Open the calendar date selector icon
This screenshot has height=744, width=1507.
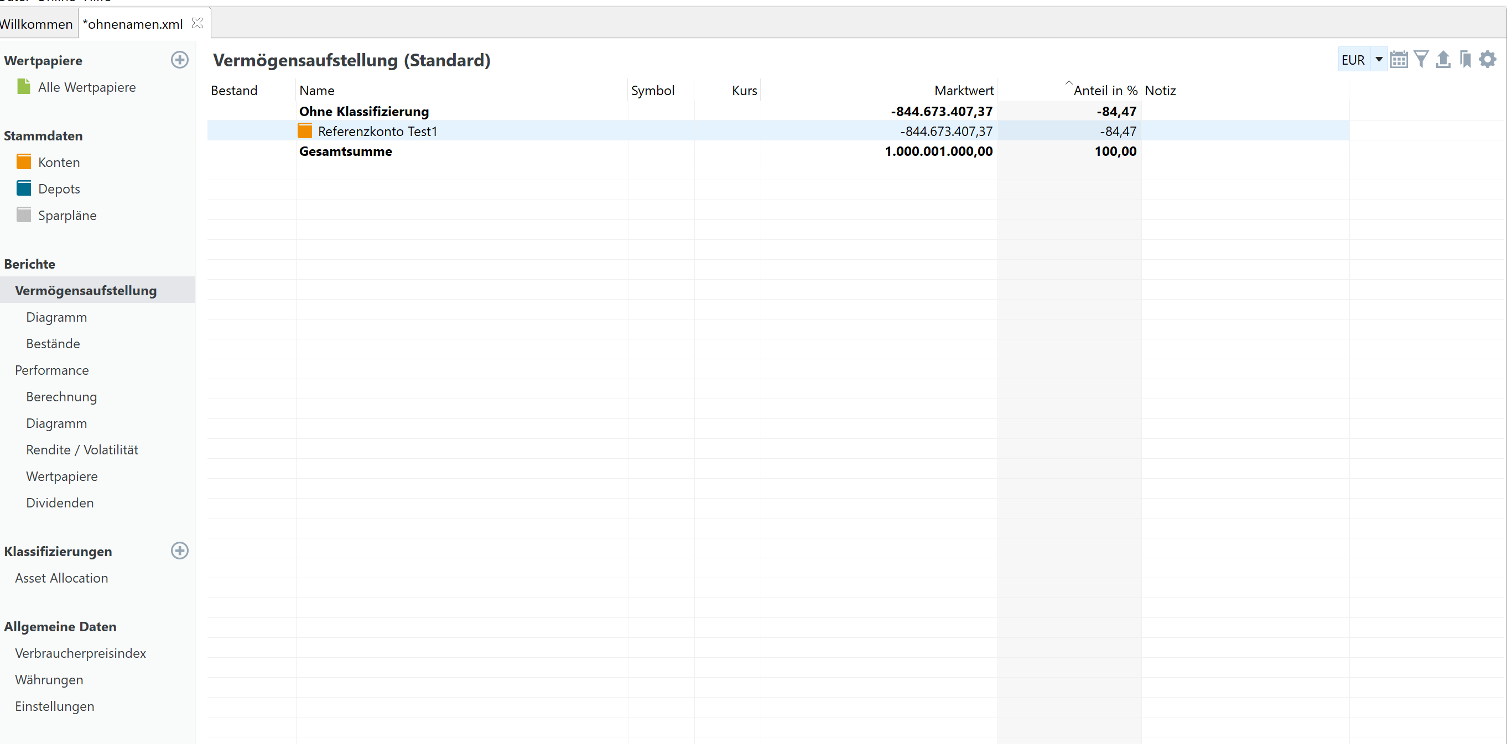[x=1399, y=60]
